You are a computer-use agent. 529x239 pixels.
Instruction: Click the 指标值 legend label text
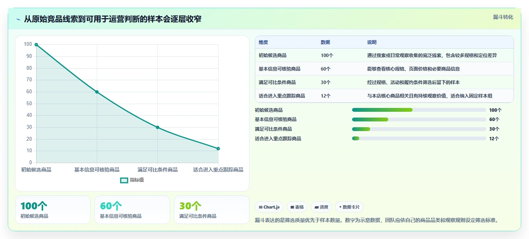(x=137, y=180)
